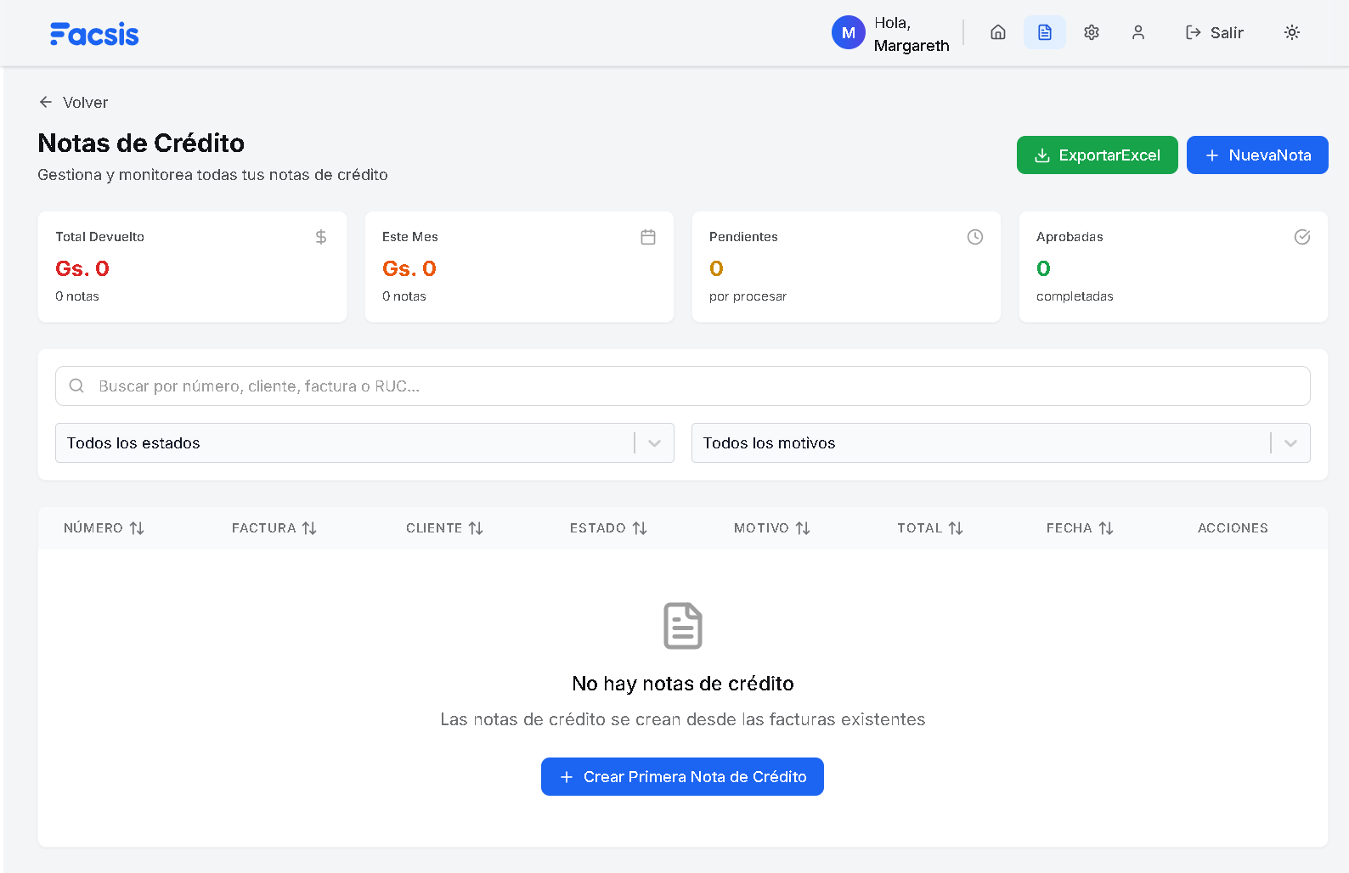Sort table by Fecha column
The image size is (1349, 873).
(1079, 528)
